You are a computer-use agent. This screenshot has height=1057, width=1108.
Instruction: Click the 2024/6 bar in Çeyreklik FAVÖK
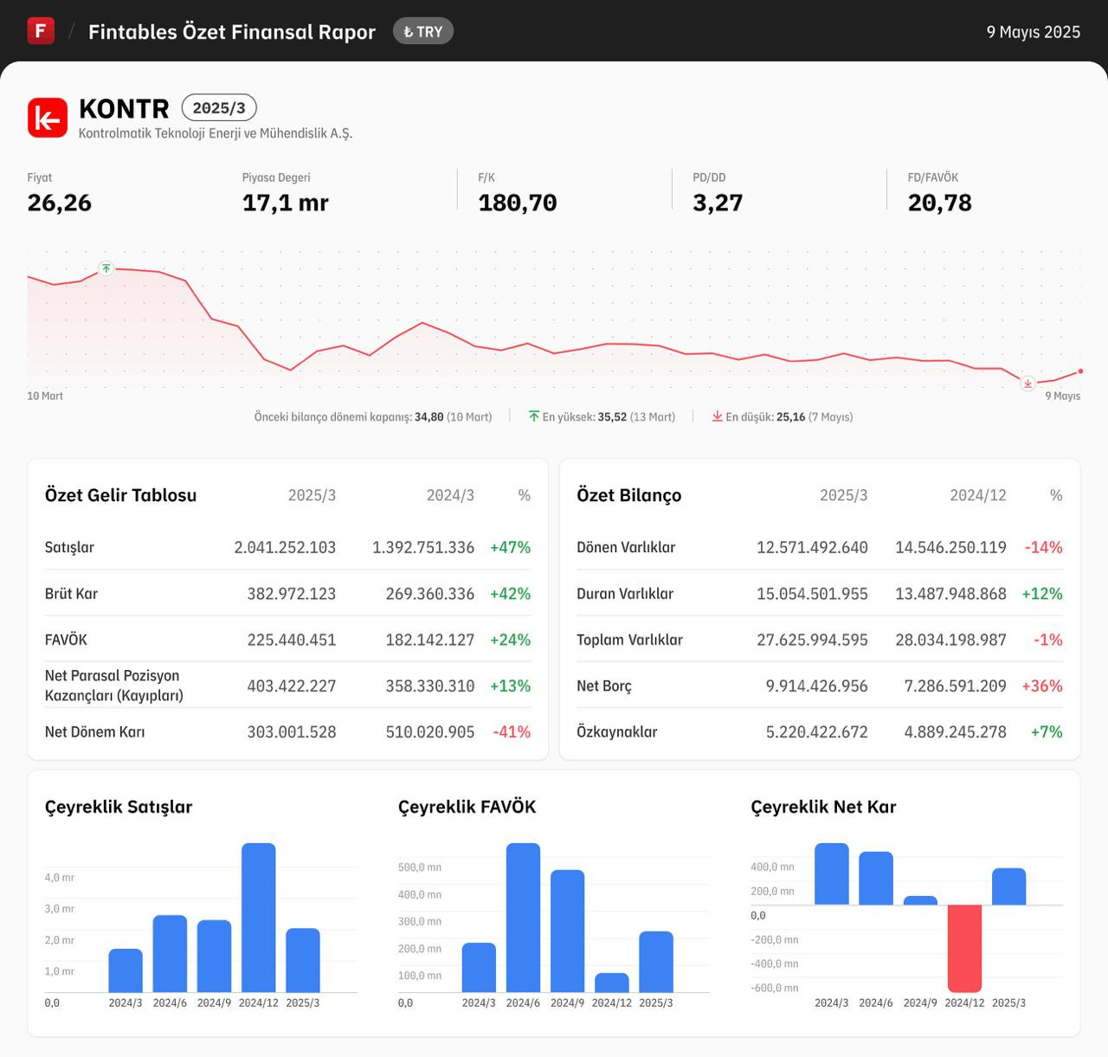point(523,918)
